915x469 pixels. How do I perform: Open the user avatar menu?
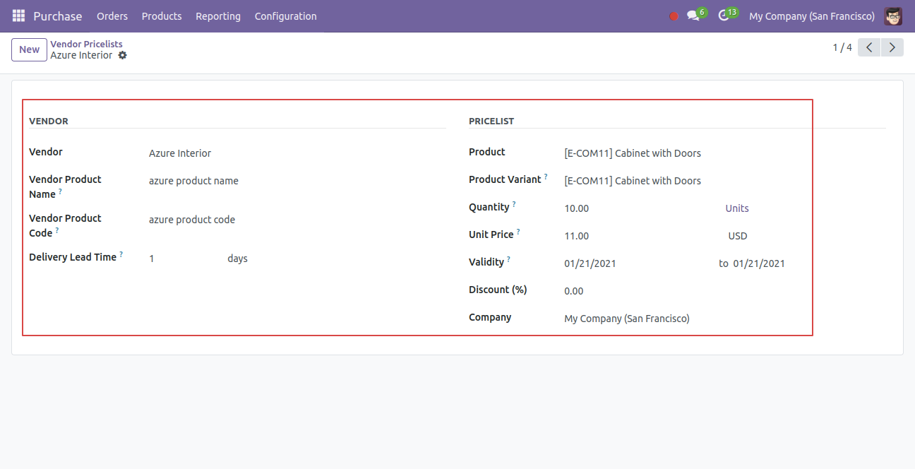pos(893,16)
